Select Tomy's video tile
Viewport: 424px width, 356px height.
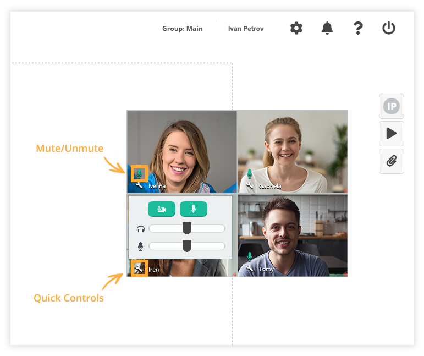tap(293, 235)
